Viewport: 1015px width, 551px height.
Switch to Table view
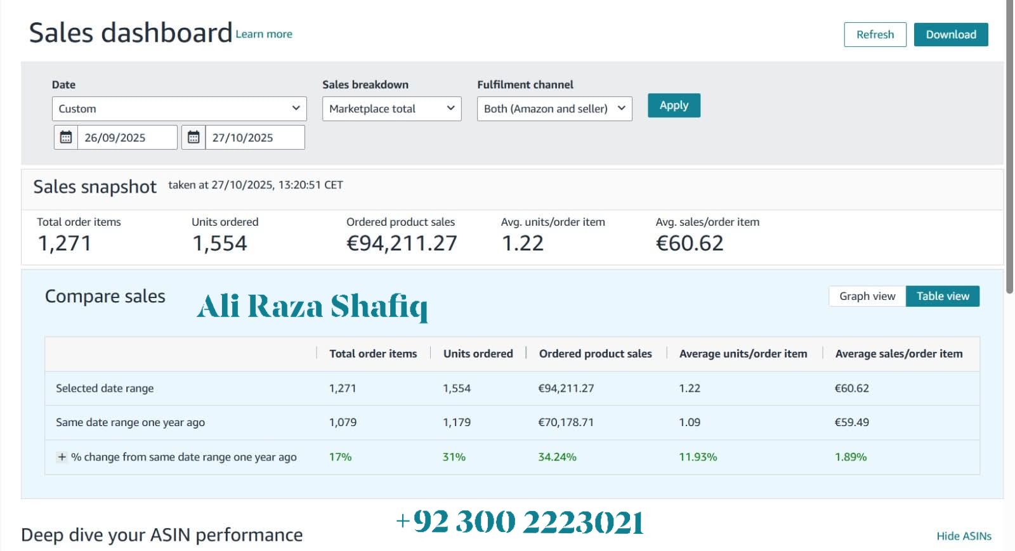[943, 296]
